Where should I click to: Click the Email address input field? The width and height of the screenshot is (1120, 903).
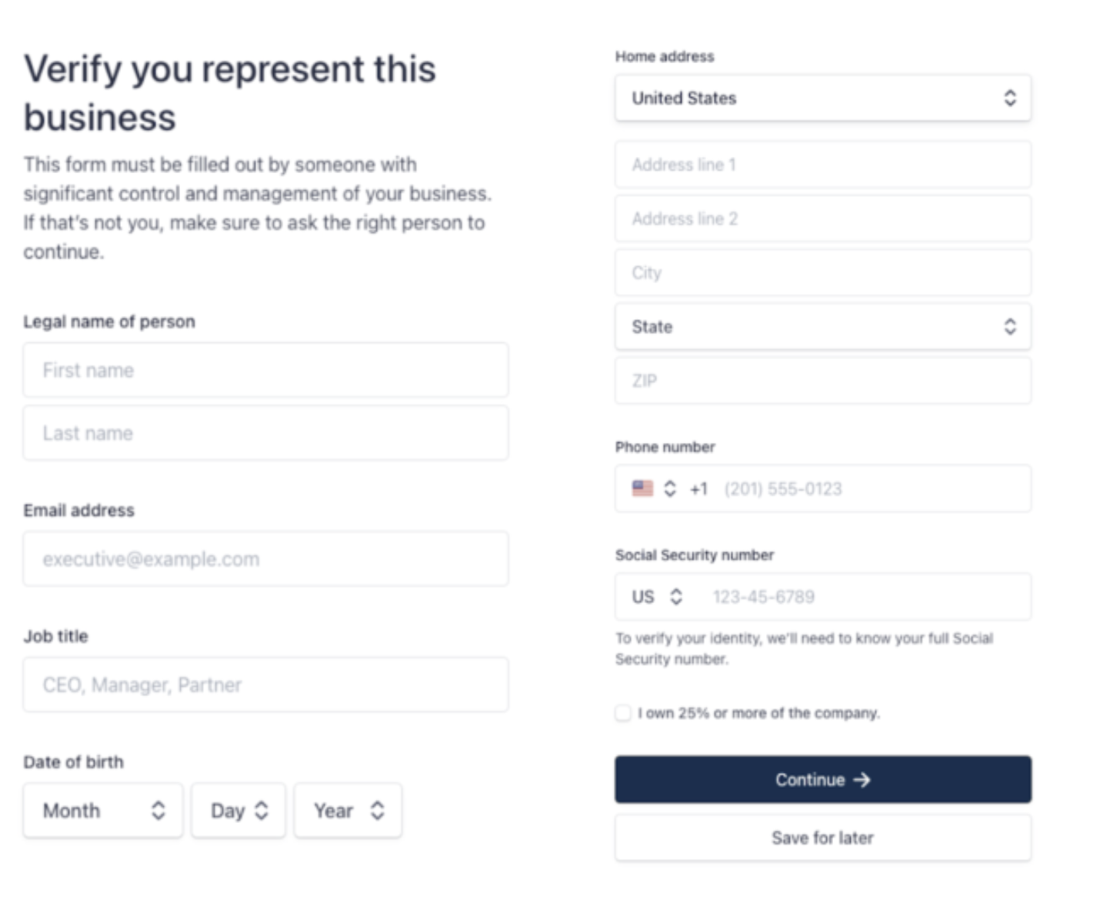[265, 559]
